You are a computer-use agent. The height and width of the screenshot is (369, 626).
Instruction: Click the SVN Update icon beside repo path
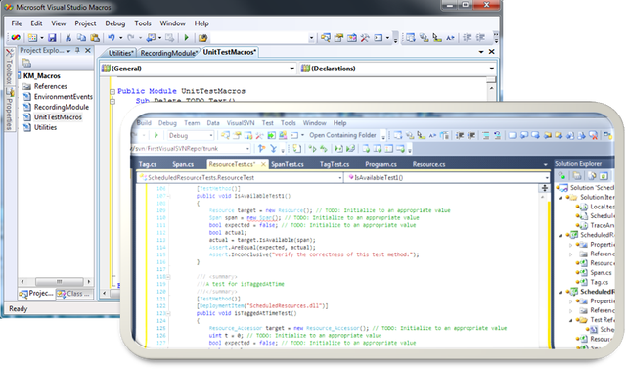pyautogui.click(x=274, y=149)
